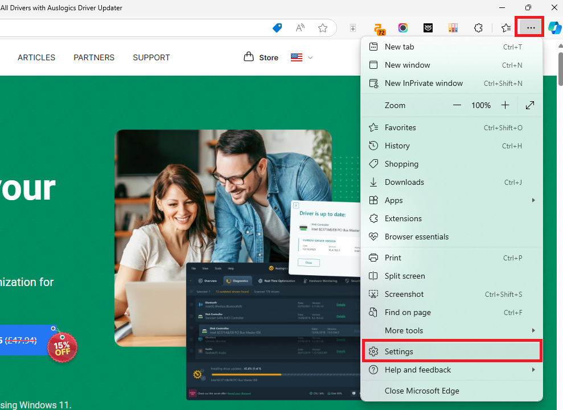Click the Downloads arrow icon in the menu
The height and width of the screenshot is (410, 563).
(373, 182)
